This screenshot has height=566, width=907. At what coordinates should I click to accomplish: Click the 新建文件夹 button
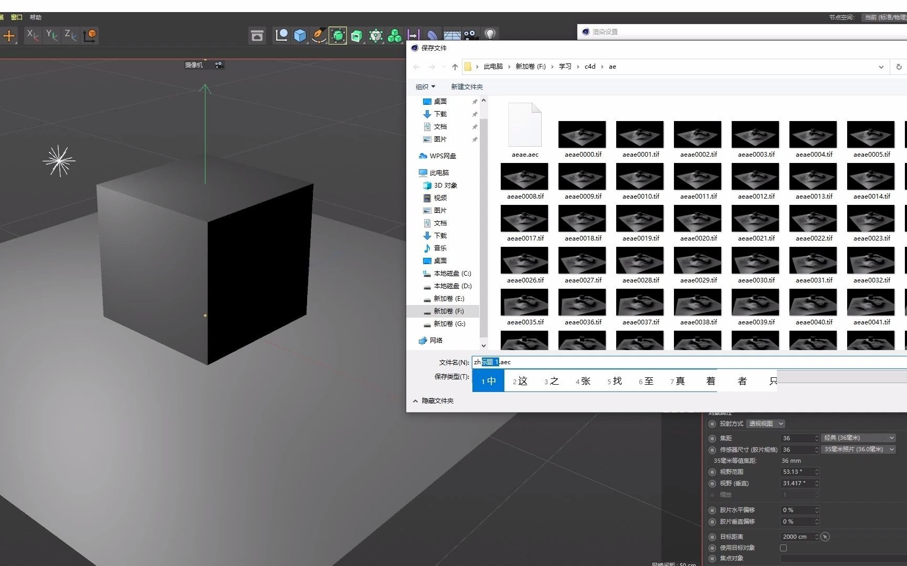tap(467, 86)
